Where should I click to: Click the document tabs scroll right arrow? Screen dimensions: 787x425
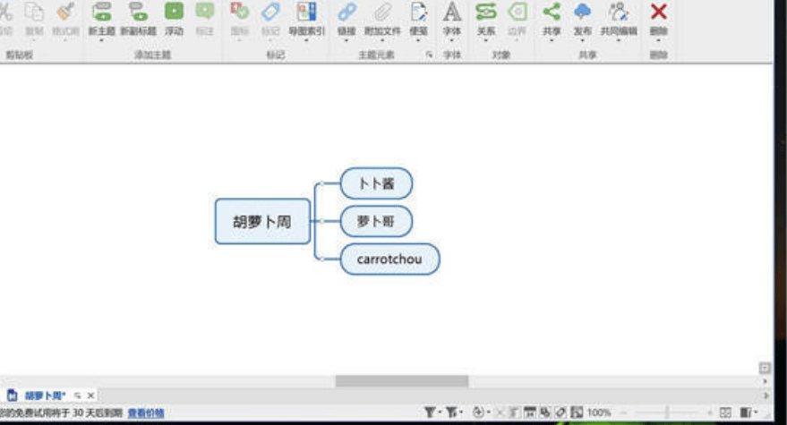(x=766, y=395)
